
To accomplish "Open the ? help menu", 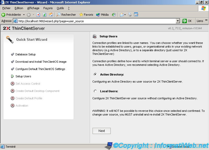I will pyautogui.click(x=69, y=8).
